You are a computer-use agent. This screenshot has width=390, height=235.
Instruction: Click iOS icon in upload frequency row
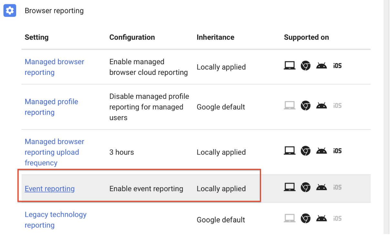point(337,151)
